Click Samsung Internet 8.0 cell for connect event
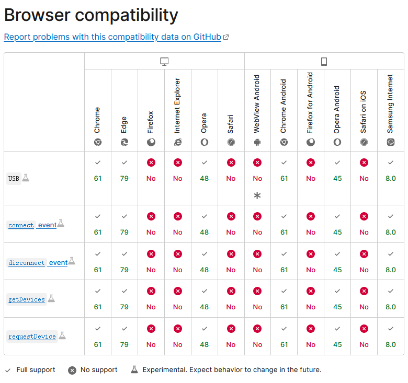Image resolution: width=408 pixels, height=383 pixels. (391, 224)
